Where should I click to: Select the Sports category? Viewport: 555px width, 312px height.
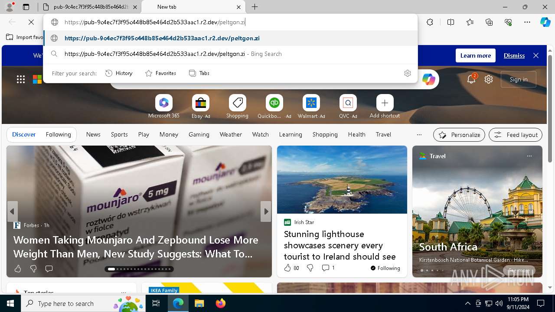pyautogui.click(x=119, y=134)
